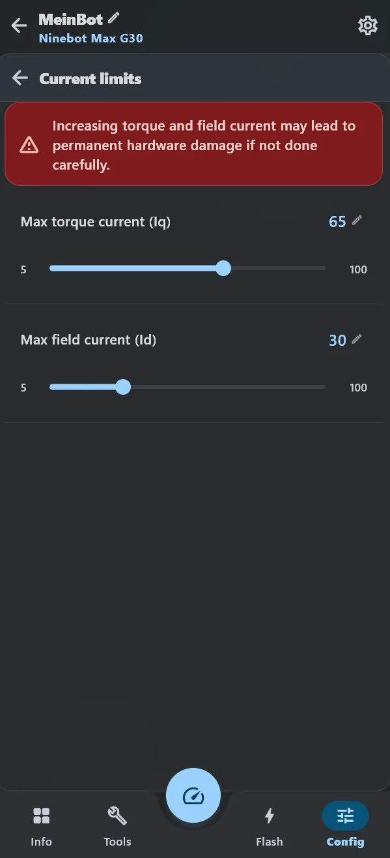The width and height of the screenshot is (390, 858).
Task: Click the MeinBot device title
Action: (70, 19)
